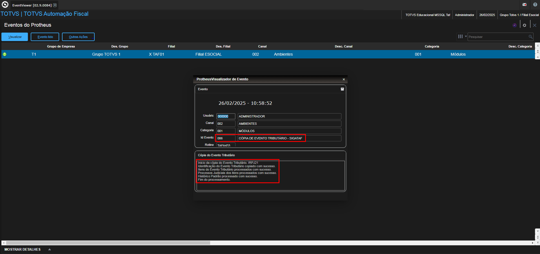Click the Evento lido button
The height and width of the screenshot is (254, 540).
tap(45, 37)
